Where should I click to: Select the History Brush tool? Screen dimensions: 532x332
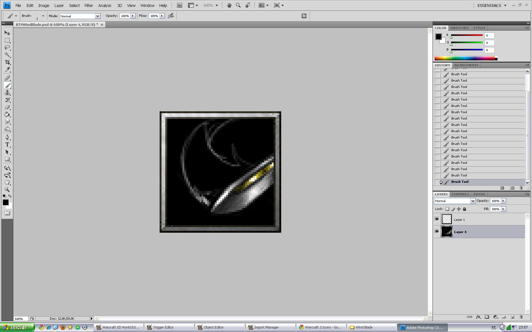pyautogui.click(x=7, y=100)
